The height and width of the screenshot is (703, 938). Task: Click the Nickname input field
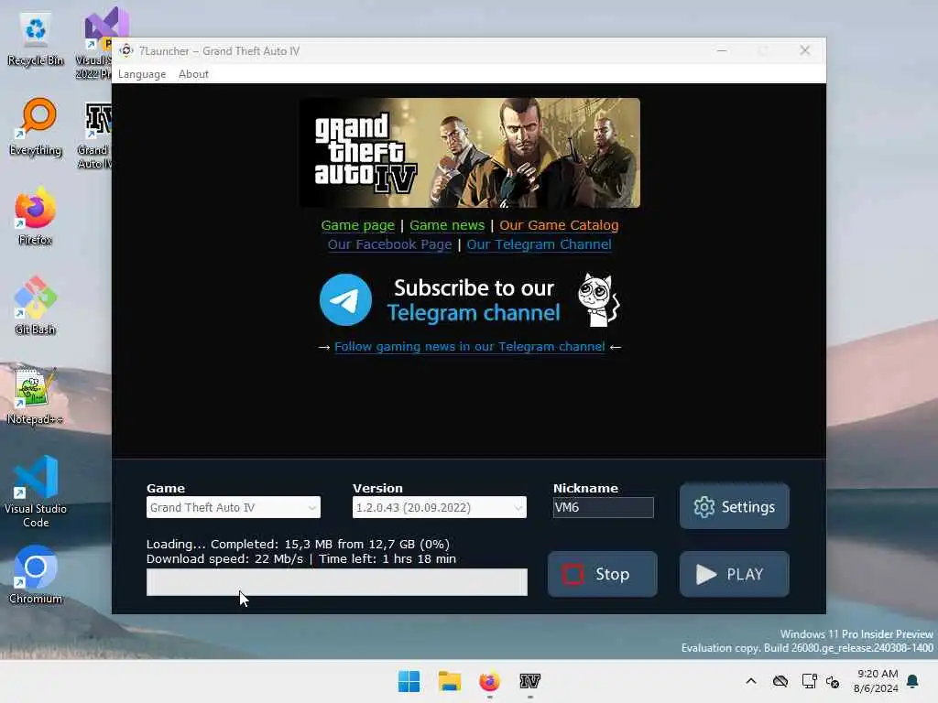[603, 507]
